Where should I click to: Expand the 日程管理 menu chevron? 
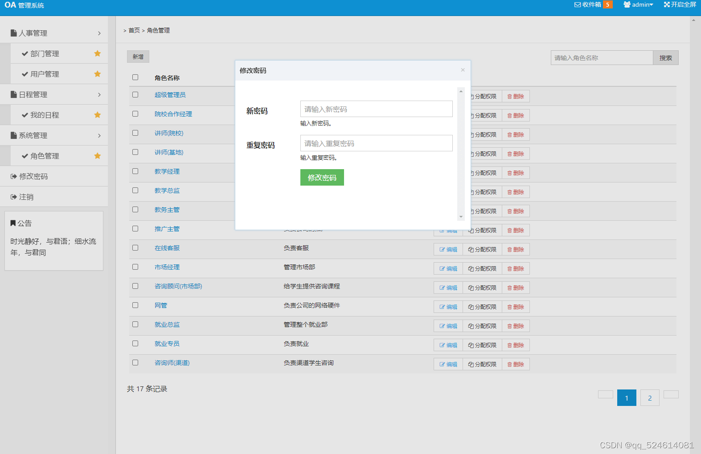tap(99, 95)
